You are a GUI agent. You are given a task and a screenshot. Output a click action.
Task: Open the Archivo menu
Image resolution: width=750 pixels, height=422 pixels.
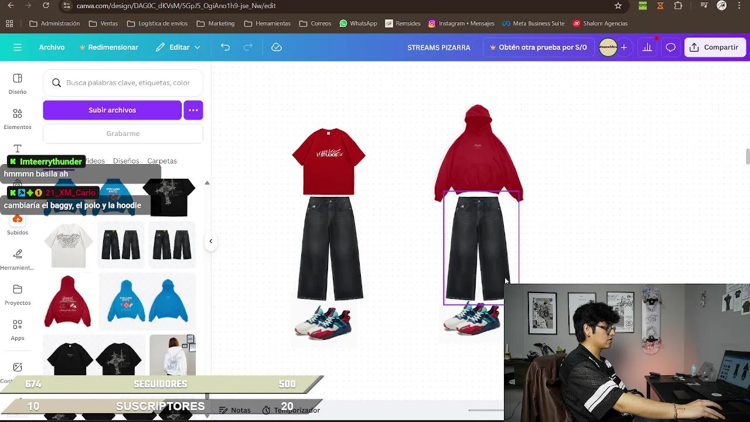[x=52, y=47]
